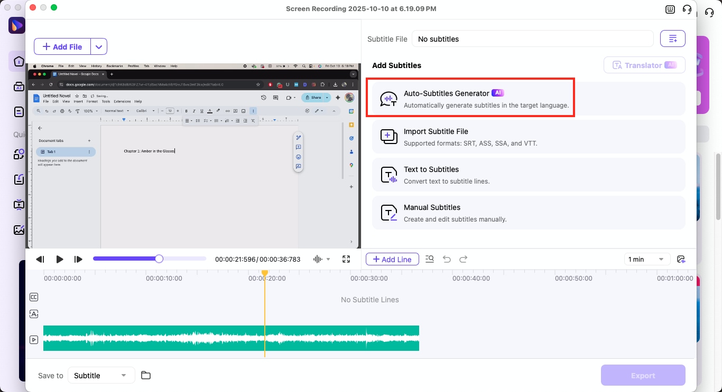Toggle the text track marker icon
This screenshot has height=392, width=722.
[34, 314]
